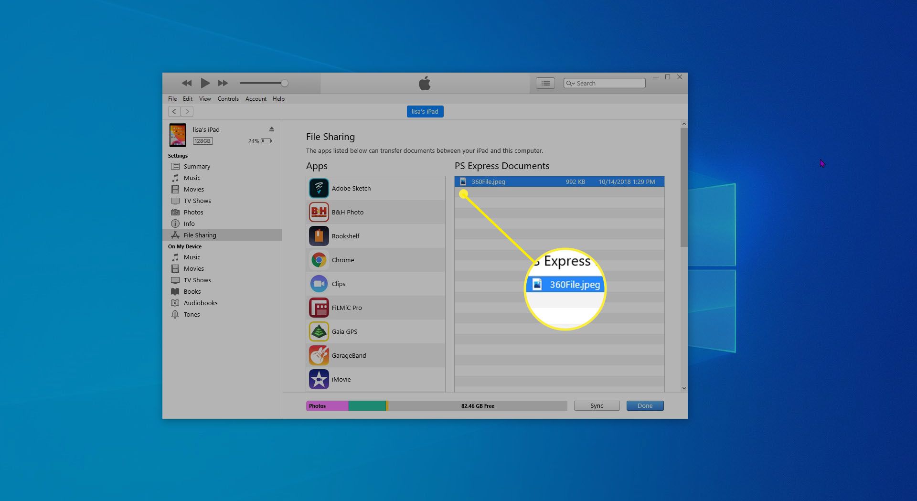Screen dimensions: 917x501
Task: Click the scrollbar up arrow
Action: (x=684, y=124)
